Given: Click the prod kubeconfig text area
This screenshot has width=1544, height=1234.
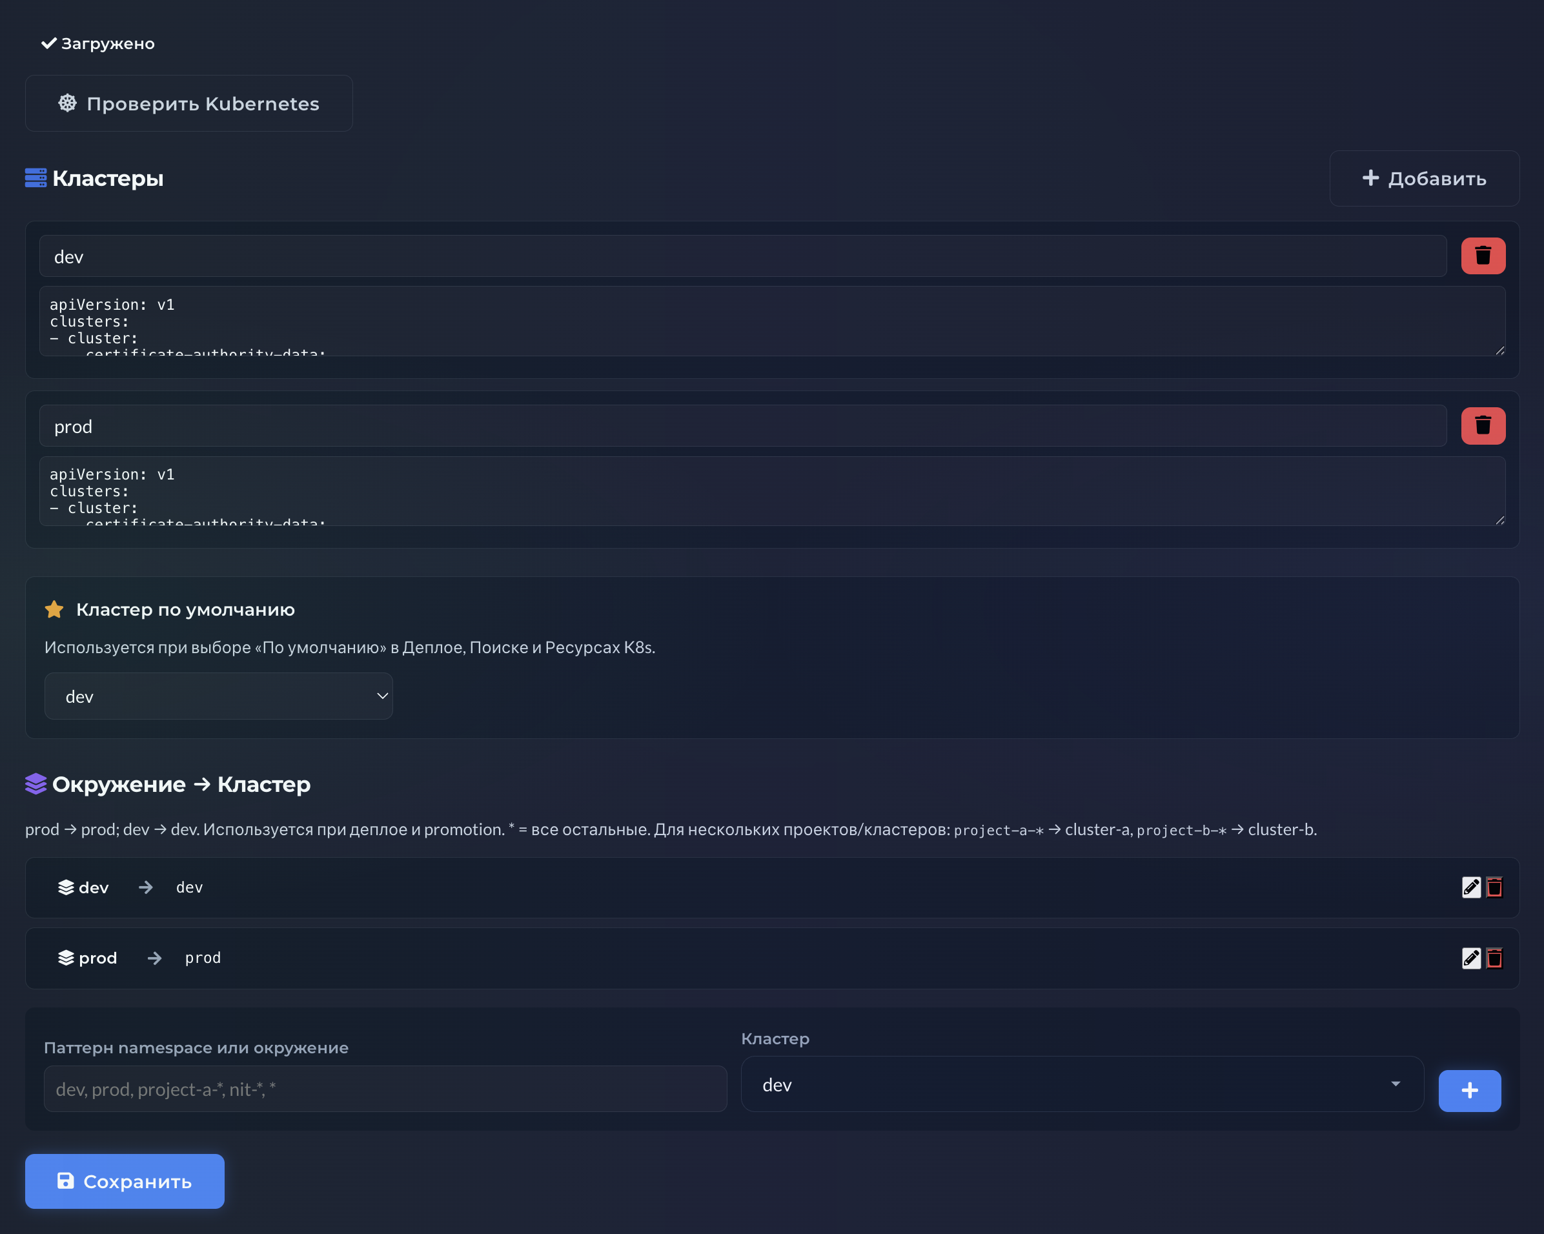Looking at the screenshot, I should pyautogui.click(x=771, y=491).
